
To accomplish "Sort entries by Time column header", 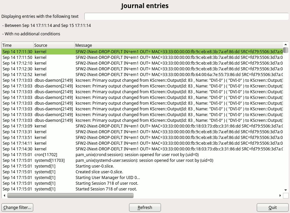I will pos(17,45).
